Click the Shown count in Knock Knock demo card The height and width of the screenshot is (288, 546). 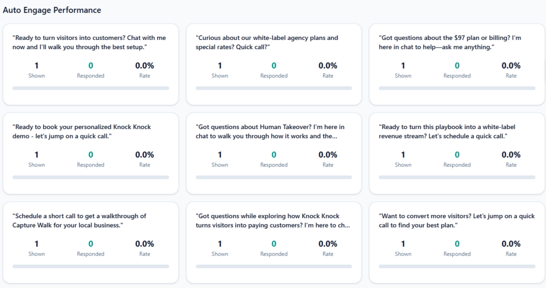(x=37, y=155)
